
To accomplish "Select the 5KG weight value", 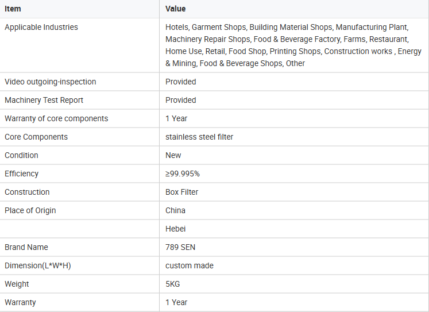I will click(x=173, y=284).
